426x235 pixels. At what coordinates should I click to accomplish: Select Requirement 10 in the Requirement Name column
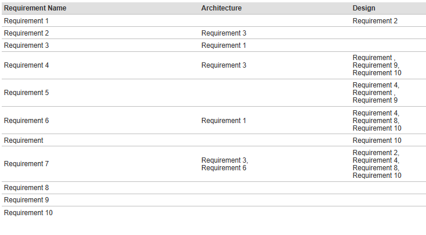[28, 213]
